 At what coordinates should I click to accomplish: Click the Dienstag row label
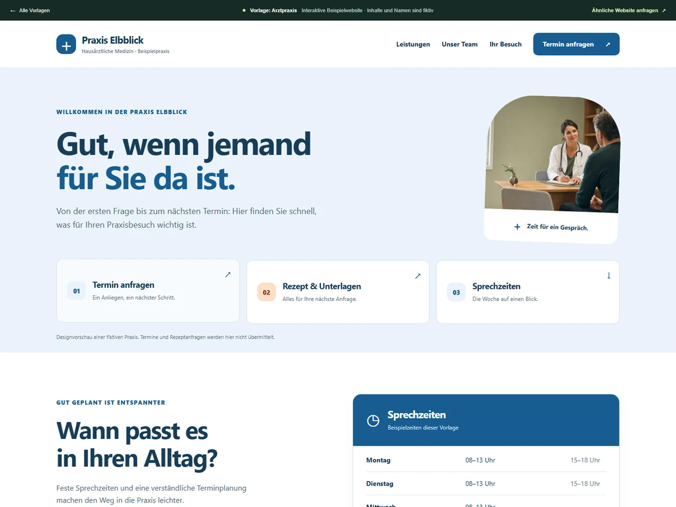click(x=380, y=483)
